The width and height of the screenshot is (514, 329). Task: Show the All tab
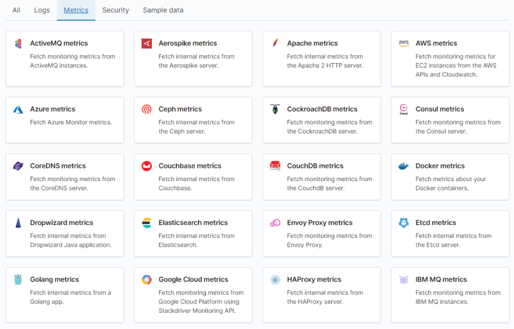point(16,10)
